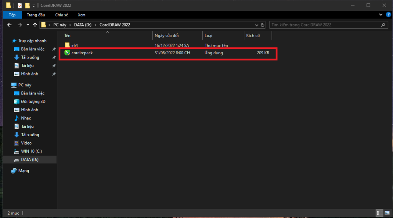The image size is (393, 218).
Task: Open the address bar history dropdown
Action: [257, 25]
